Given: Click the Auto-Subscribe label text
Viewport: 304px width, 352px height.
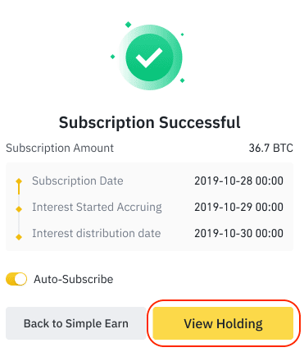Looking at the screenshot, I should 74,279.
